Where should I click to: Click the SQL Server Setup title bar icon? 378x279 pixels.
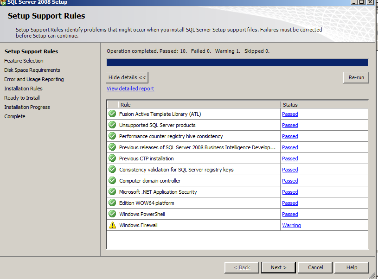click(x=3, y=2)
